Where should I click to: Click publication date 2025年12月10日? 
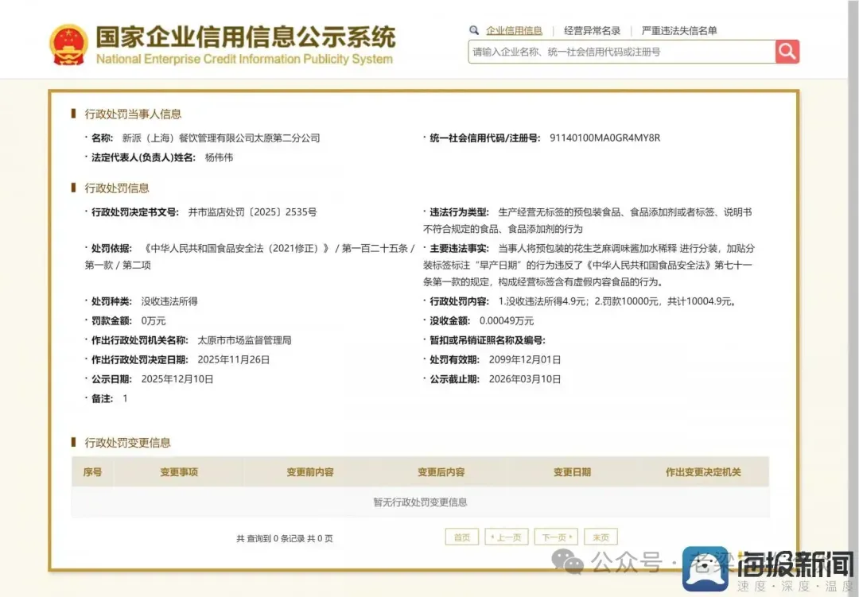177,379
